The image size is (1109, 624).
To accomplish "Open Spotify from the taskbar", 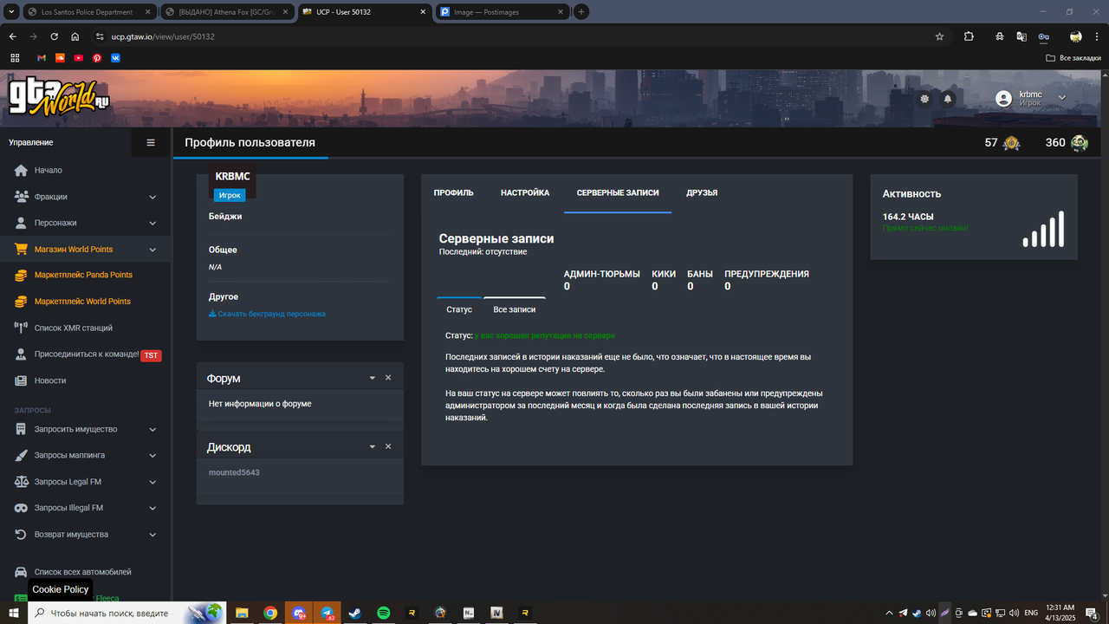I will tap(383, 613).
